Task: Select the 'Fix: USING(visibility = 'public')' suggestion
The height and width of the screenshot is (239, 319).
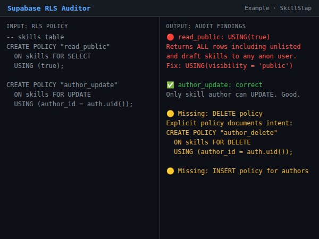Action: coord(229,66)
